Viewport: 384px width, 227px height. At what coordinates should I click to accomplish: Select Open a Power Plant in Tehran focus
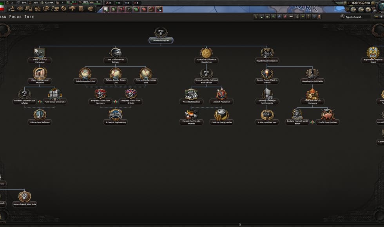click(x=267, y=76)
